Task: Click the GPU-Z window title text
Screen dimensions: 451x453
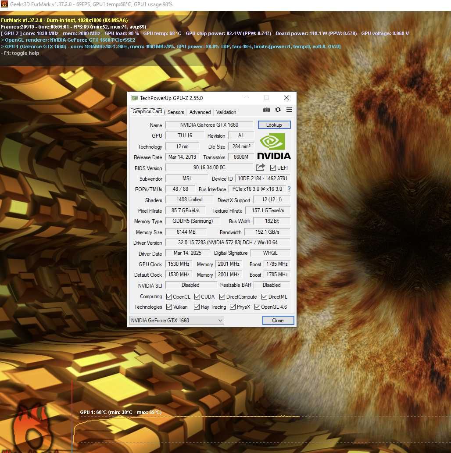Action: click(172, 98)
